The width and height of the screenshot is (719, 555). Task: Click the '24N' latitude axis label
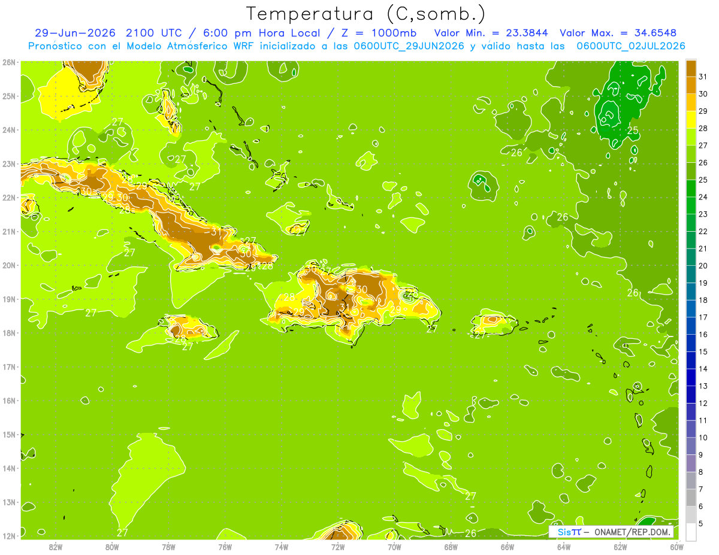(x=9, y=130)
